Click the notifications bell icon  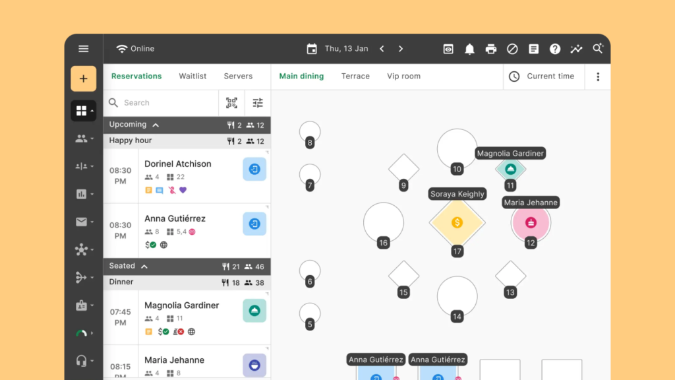(469, 49)
